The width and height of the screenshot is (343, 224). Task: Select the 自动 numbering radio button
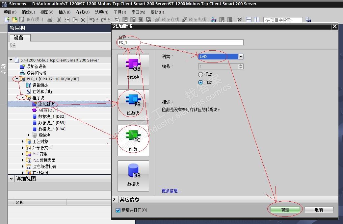200,82
